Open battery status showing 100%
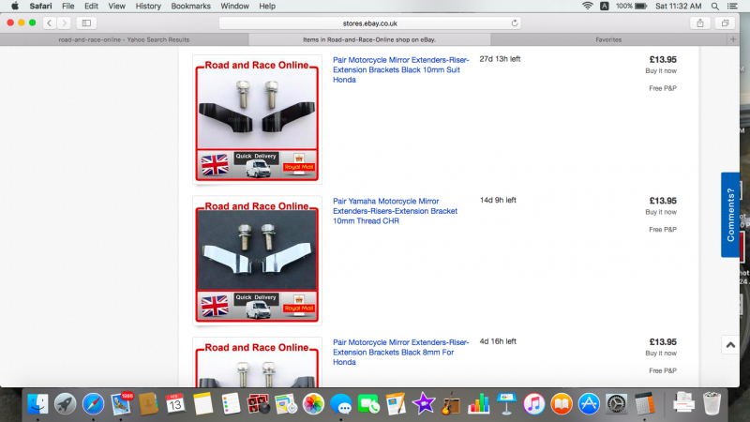 click(x=631, y=7)
